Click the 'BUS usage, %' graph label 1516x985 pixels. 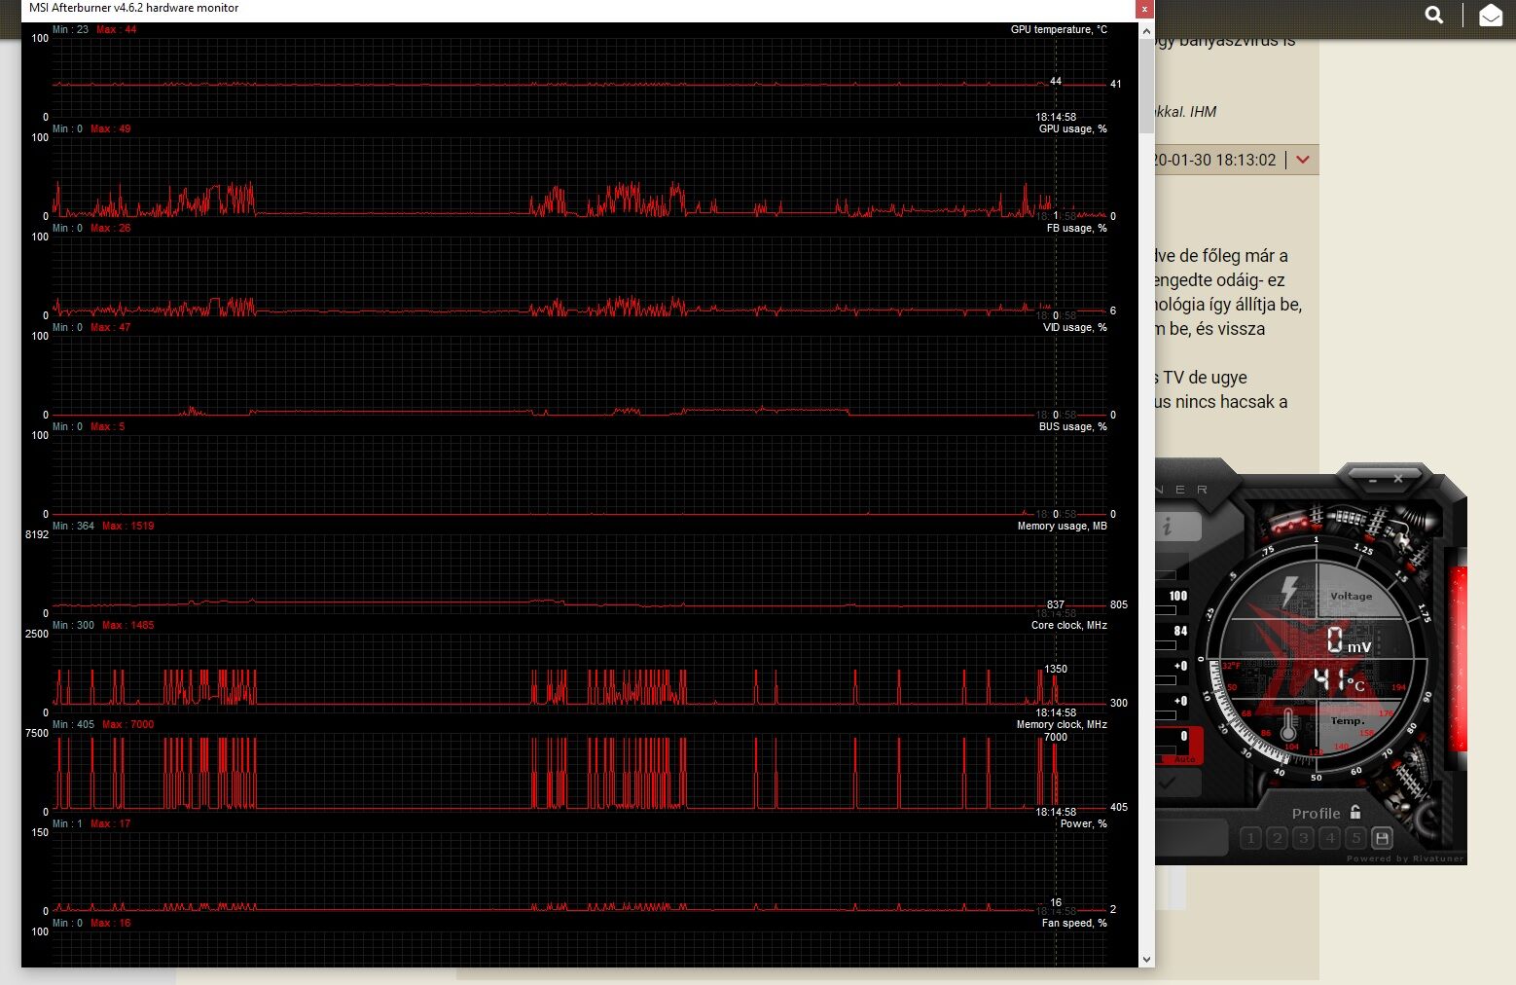pos(1072,426)
